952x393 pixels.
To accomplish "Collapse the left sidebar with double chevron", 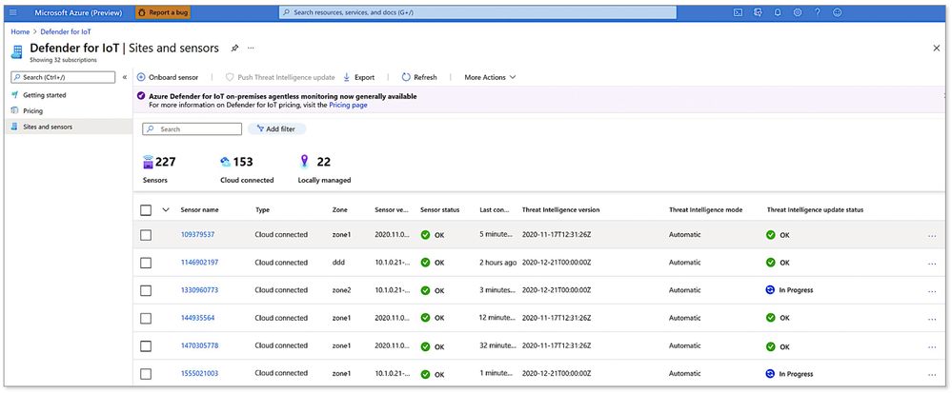I will coord(125,77).
